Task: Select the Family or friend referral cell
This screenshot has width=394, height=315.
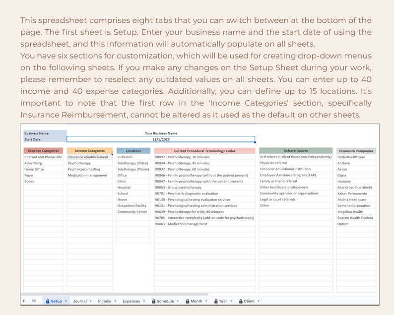Action: tap(296, 181)
